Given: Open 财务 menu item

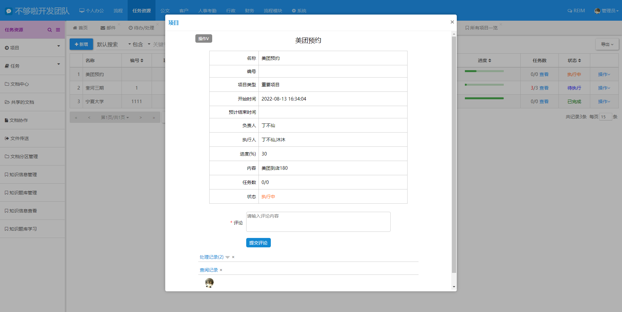Looking at the screenshot, I should (x=249, y=11).
